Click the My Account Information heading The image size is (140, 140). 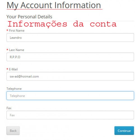[x=54, y=5]
